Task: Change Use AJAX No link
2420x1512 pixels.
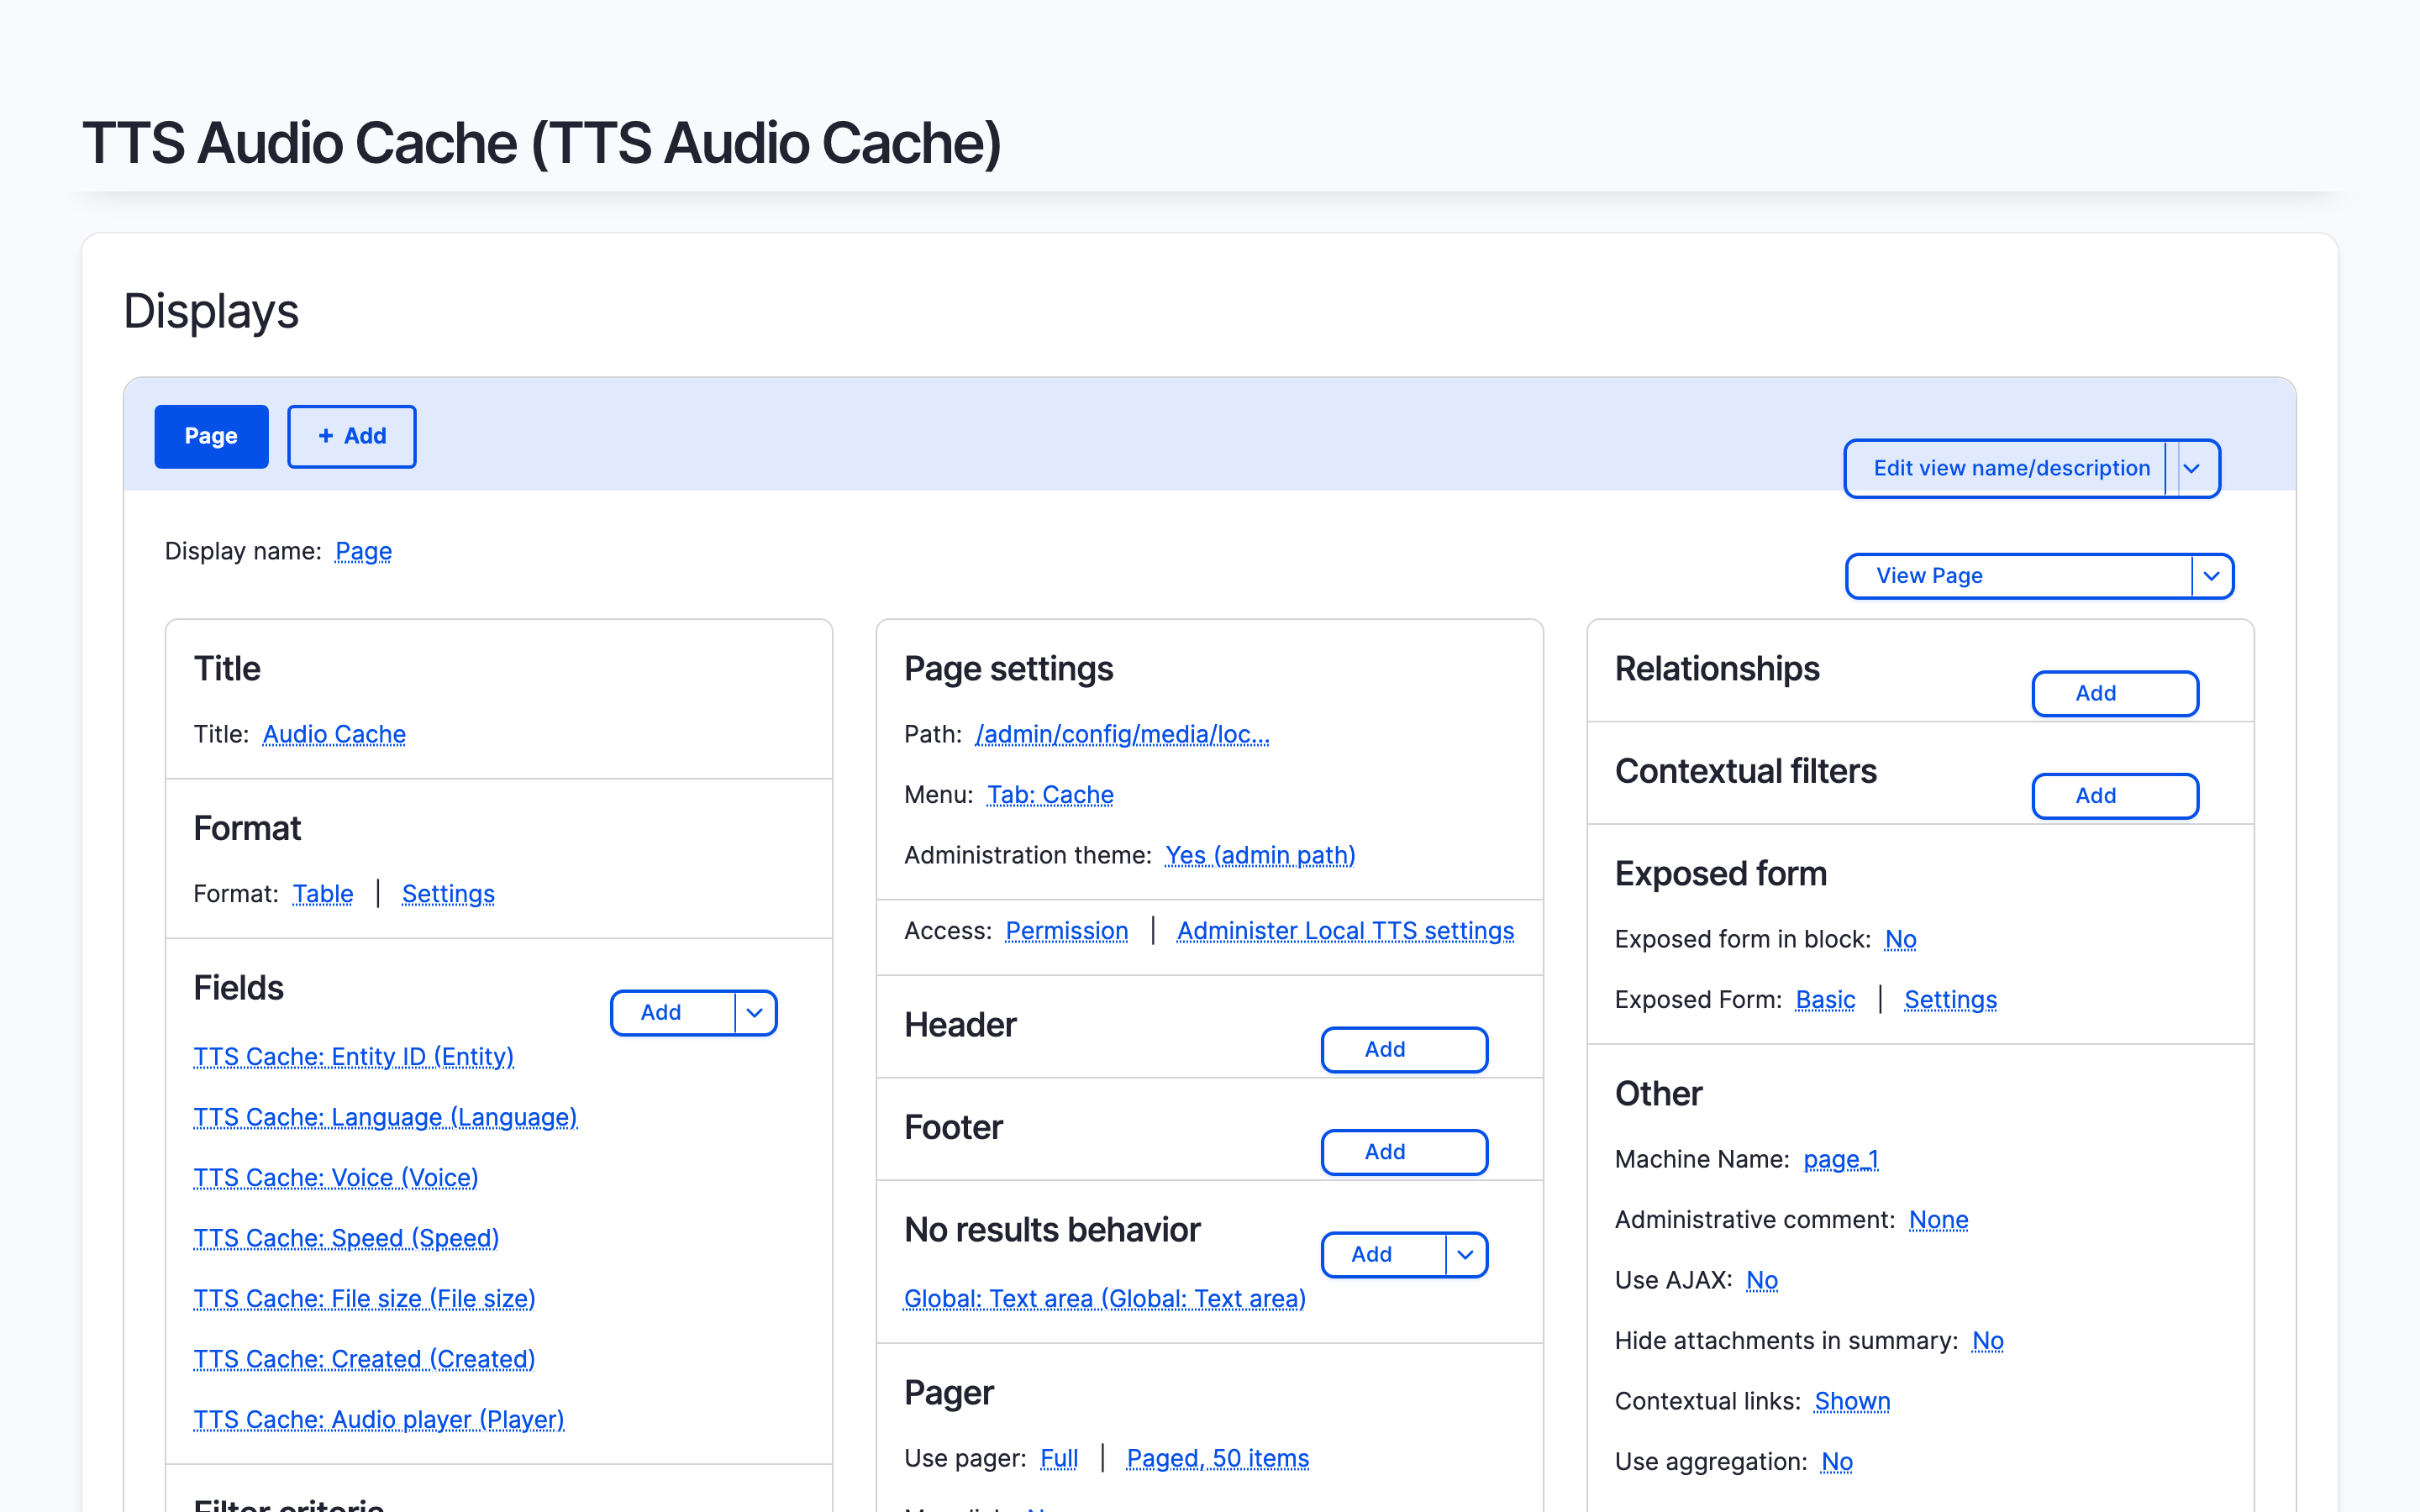Action: tap(1761, 1280)
